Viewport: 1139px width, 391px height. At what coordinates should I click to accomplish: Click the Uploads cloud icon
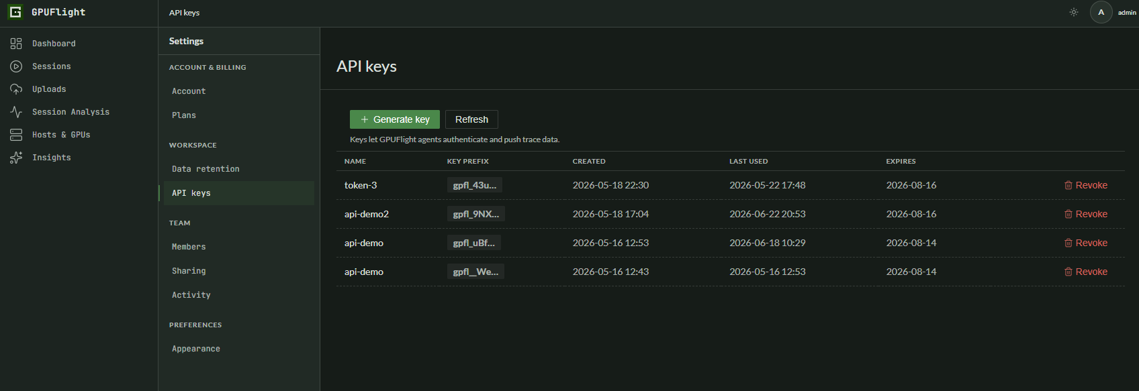pyautogui.click(x=16, y=89)
